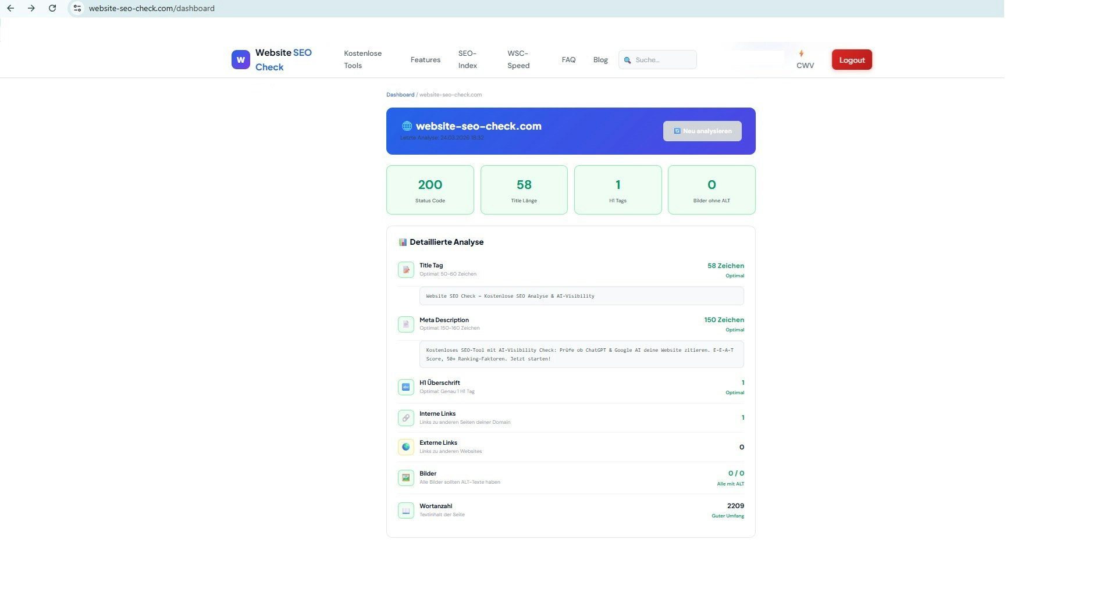Image resolution: width=1117 pixels, height=600 pixels.
Task: Open the Blog page
Action: (x=600, y=59)
